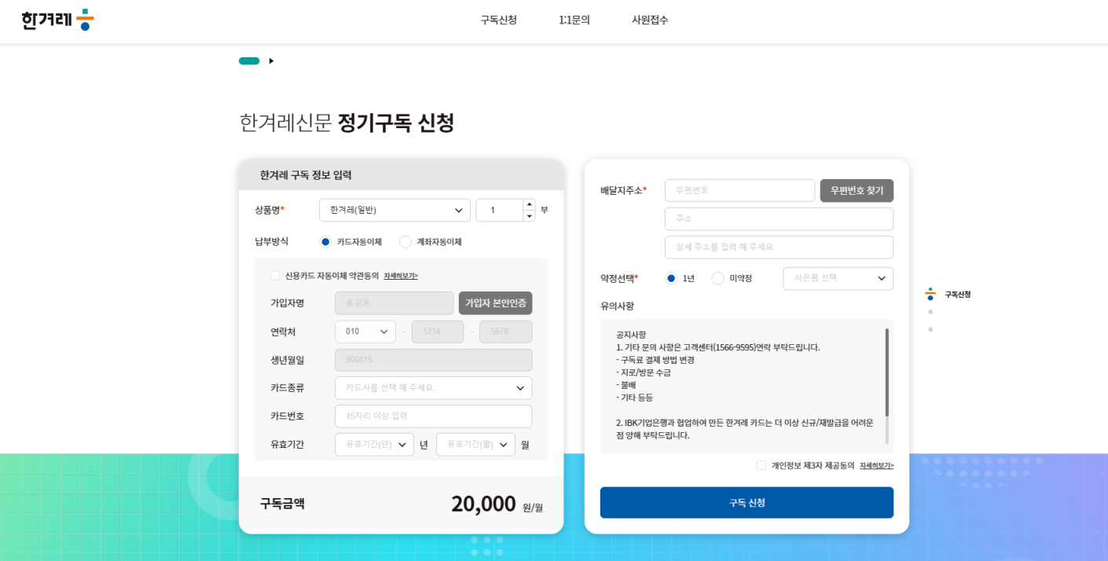This screenshot has height=561, width=1108.
Task: Click the teal progress indicator pill
Action: click(x=249, y=61)
